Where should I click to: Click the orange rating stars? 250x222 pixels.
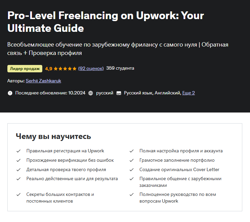65,69
